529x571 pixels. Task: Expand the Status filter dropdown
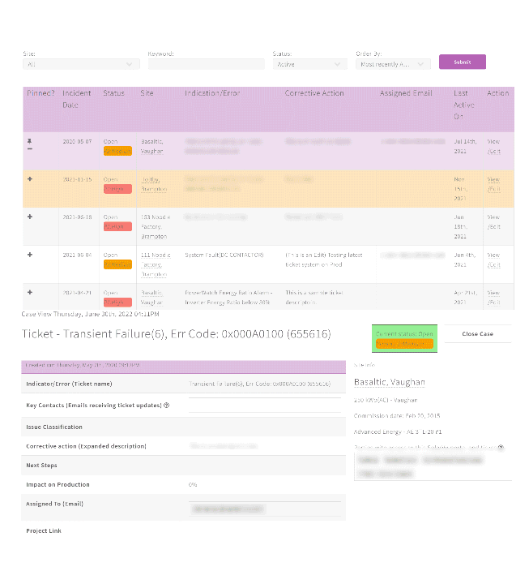coord(309,64)
